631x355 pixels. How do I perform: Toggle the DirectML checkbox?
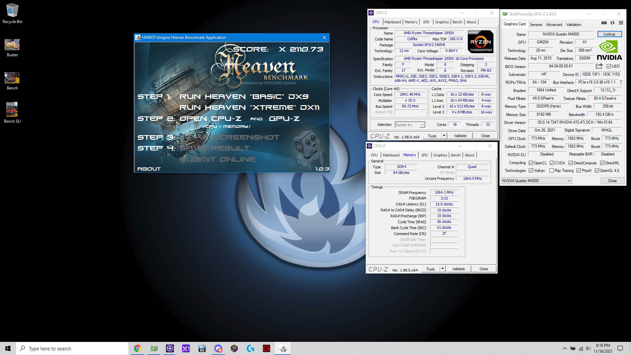[602, 163]
